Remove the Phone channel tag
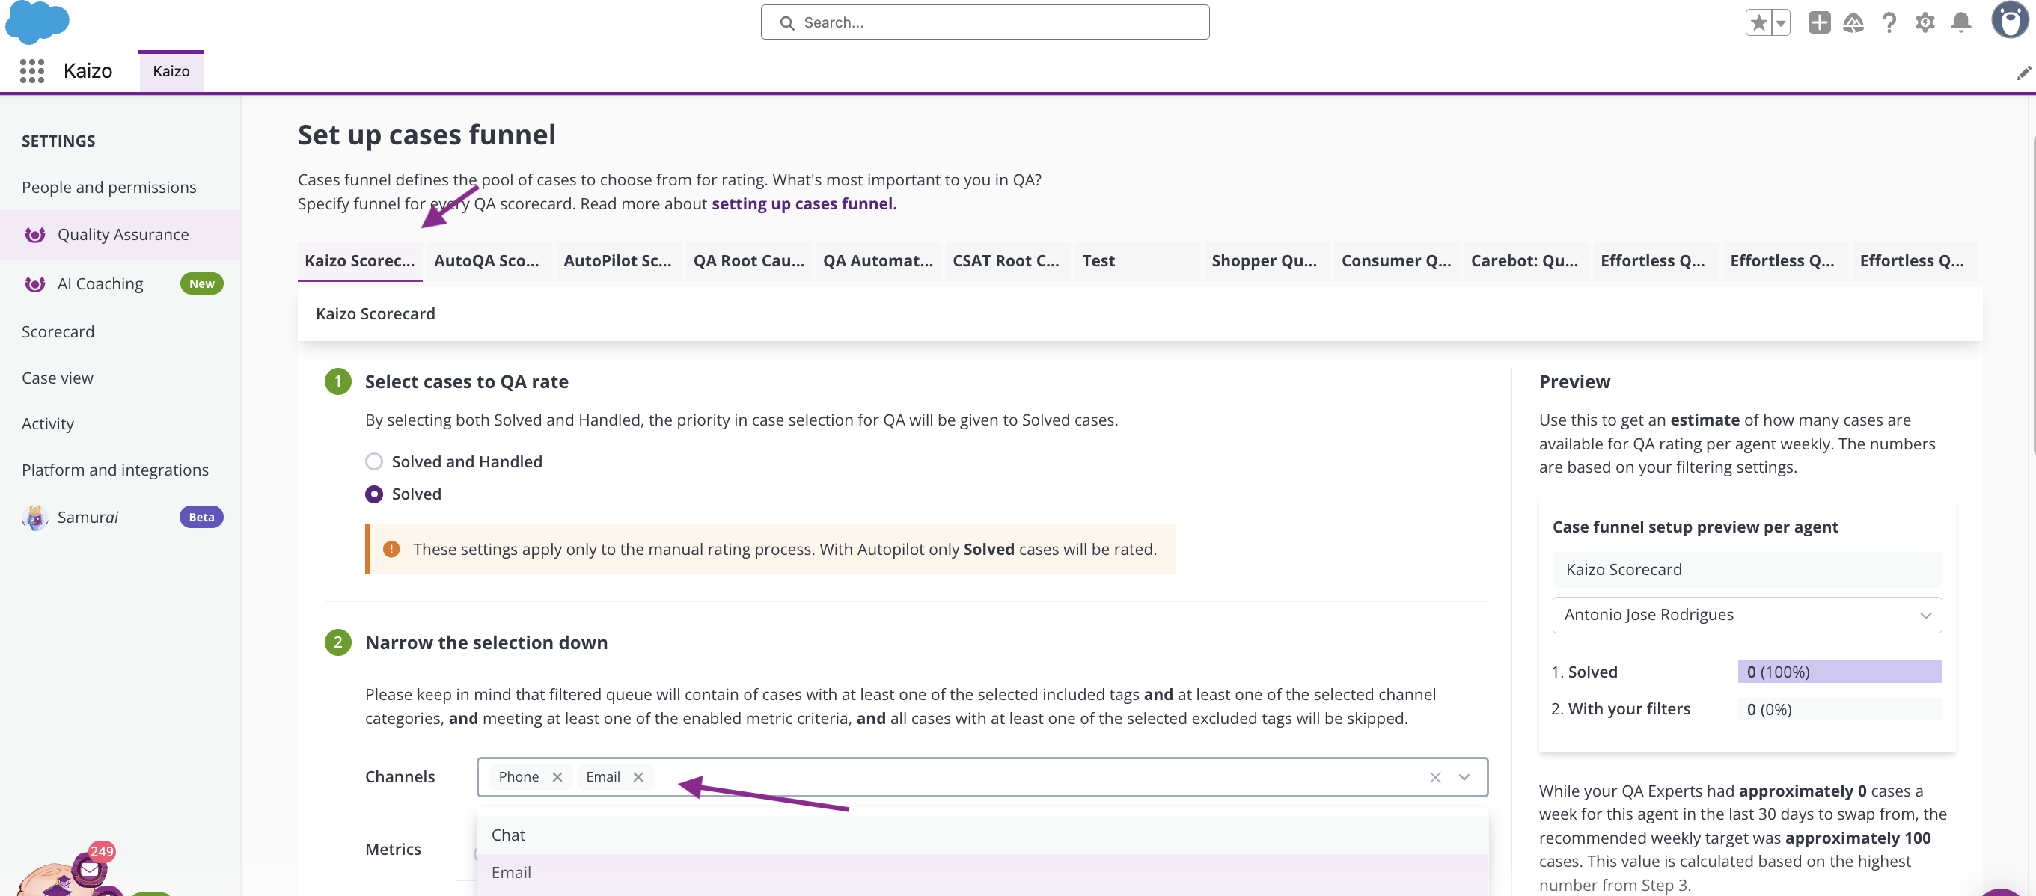Screen dimensions: 2036x896 click(x=557, y=776)
